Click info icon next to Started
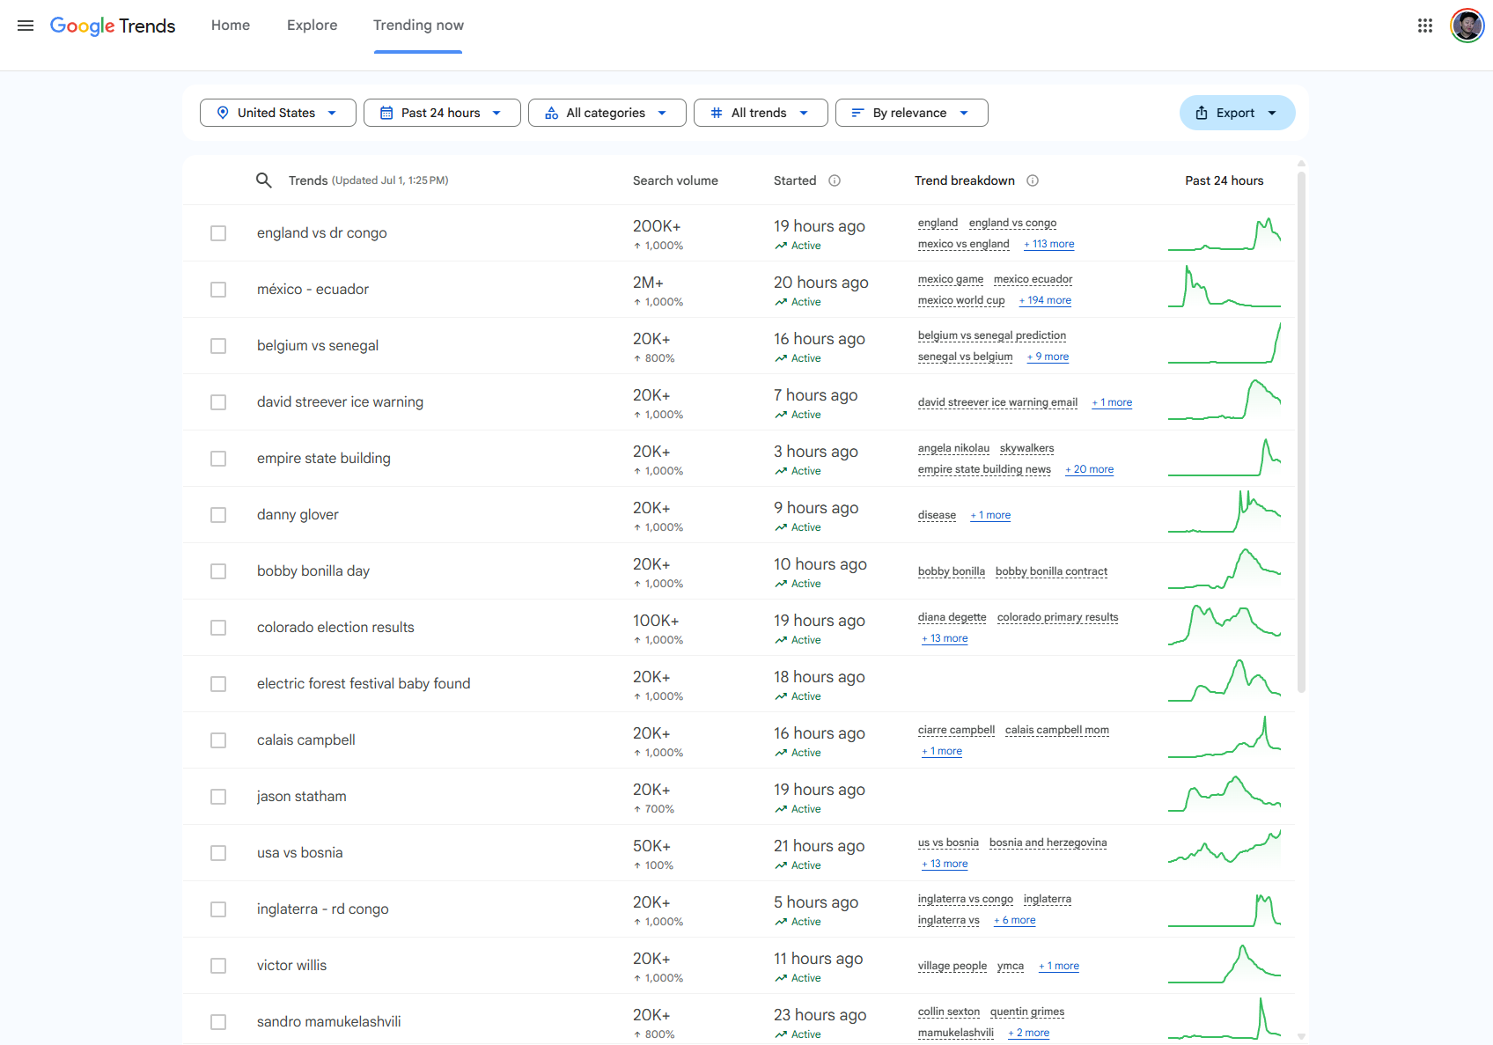 click(835, 180)
